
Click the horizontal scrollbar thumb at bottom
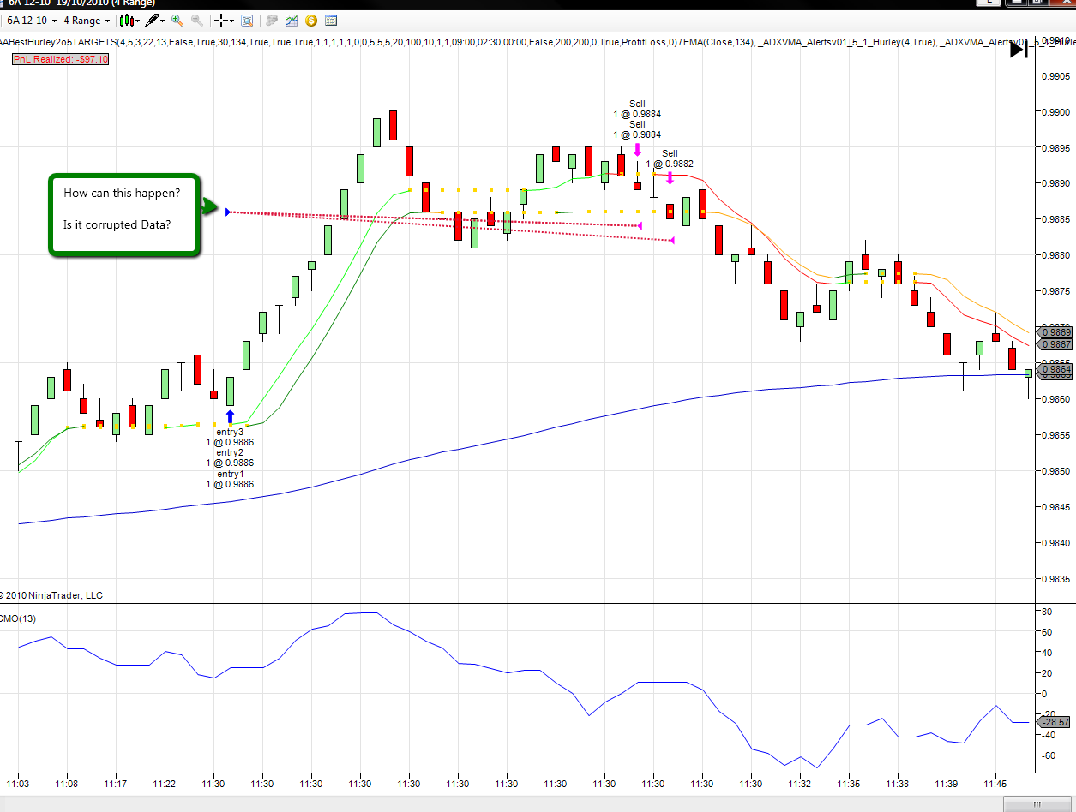(1039, 804)
